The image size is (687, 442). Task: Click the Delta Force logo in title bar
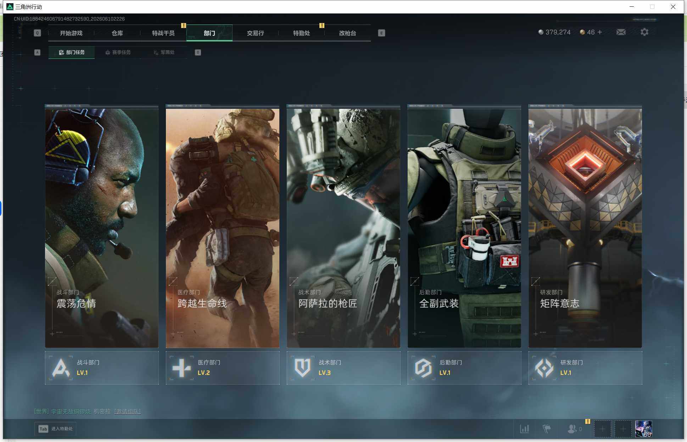(10, 7)
